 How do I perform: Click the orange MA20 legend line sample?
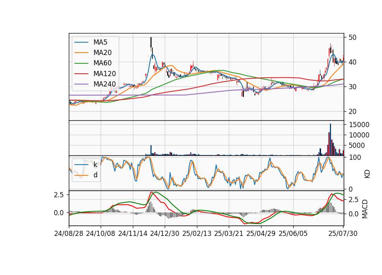[81, 53]
